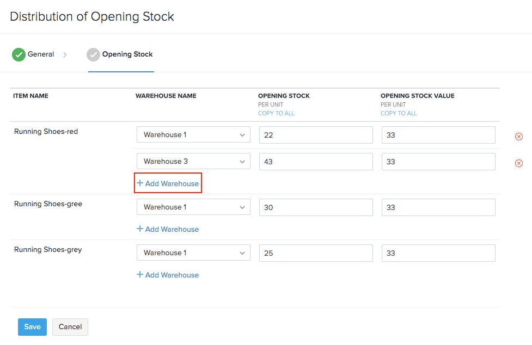Click the red delete icon beside Warehouse 1 row

point(518,137)
